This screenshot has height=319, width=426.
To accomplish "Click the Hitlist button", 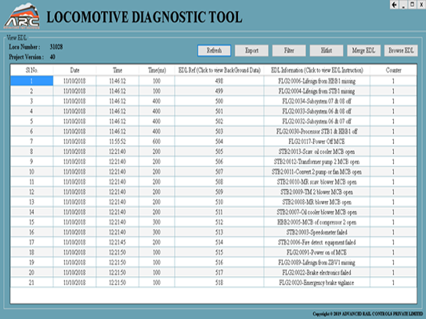I will click(327, 51).
